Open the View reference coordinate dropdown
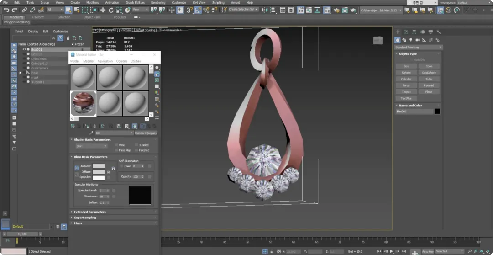The image size is (493, 255). pyautogui.click(x=140, y=10)
